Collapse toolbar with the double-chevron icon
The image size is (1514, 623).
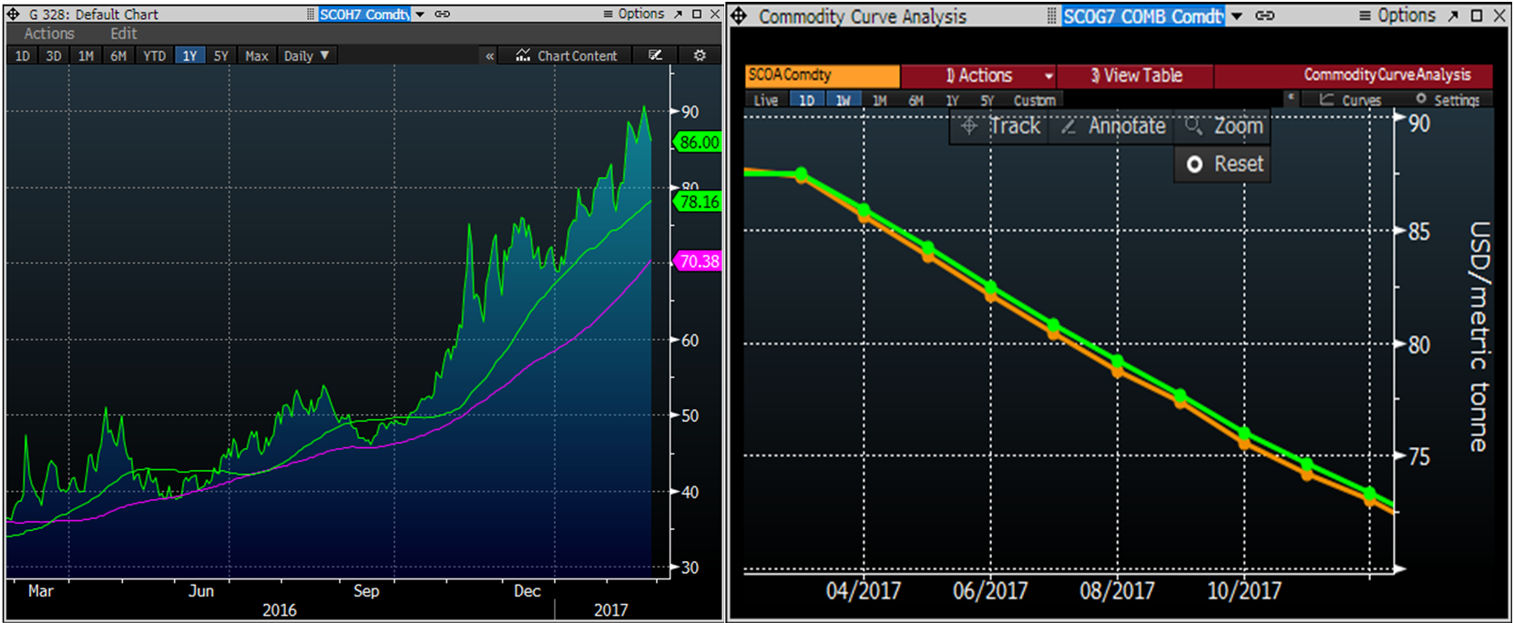coord(490,56)
